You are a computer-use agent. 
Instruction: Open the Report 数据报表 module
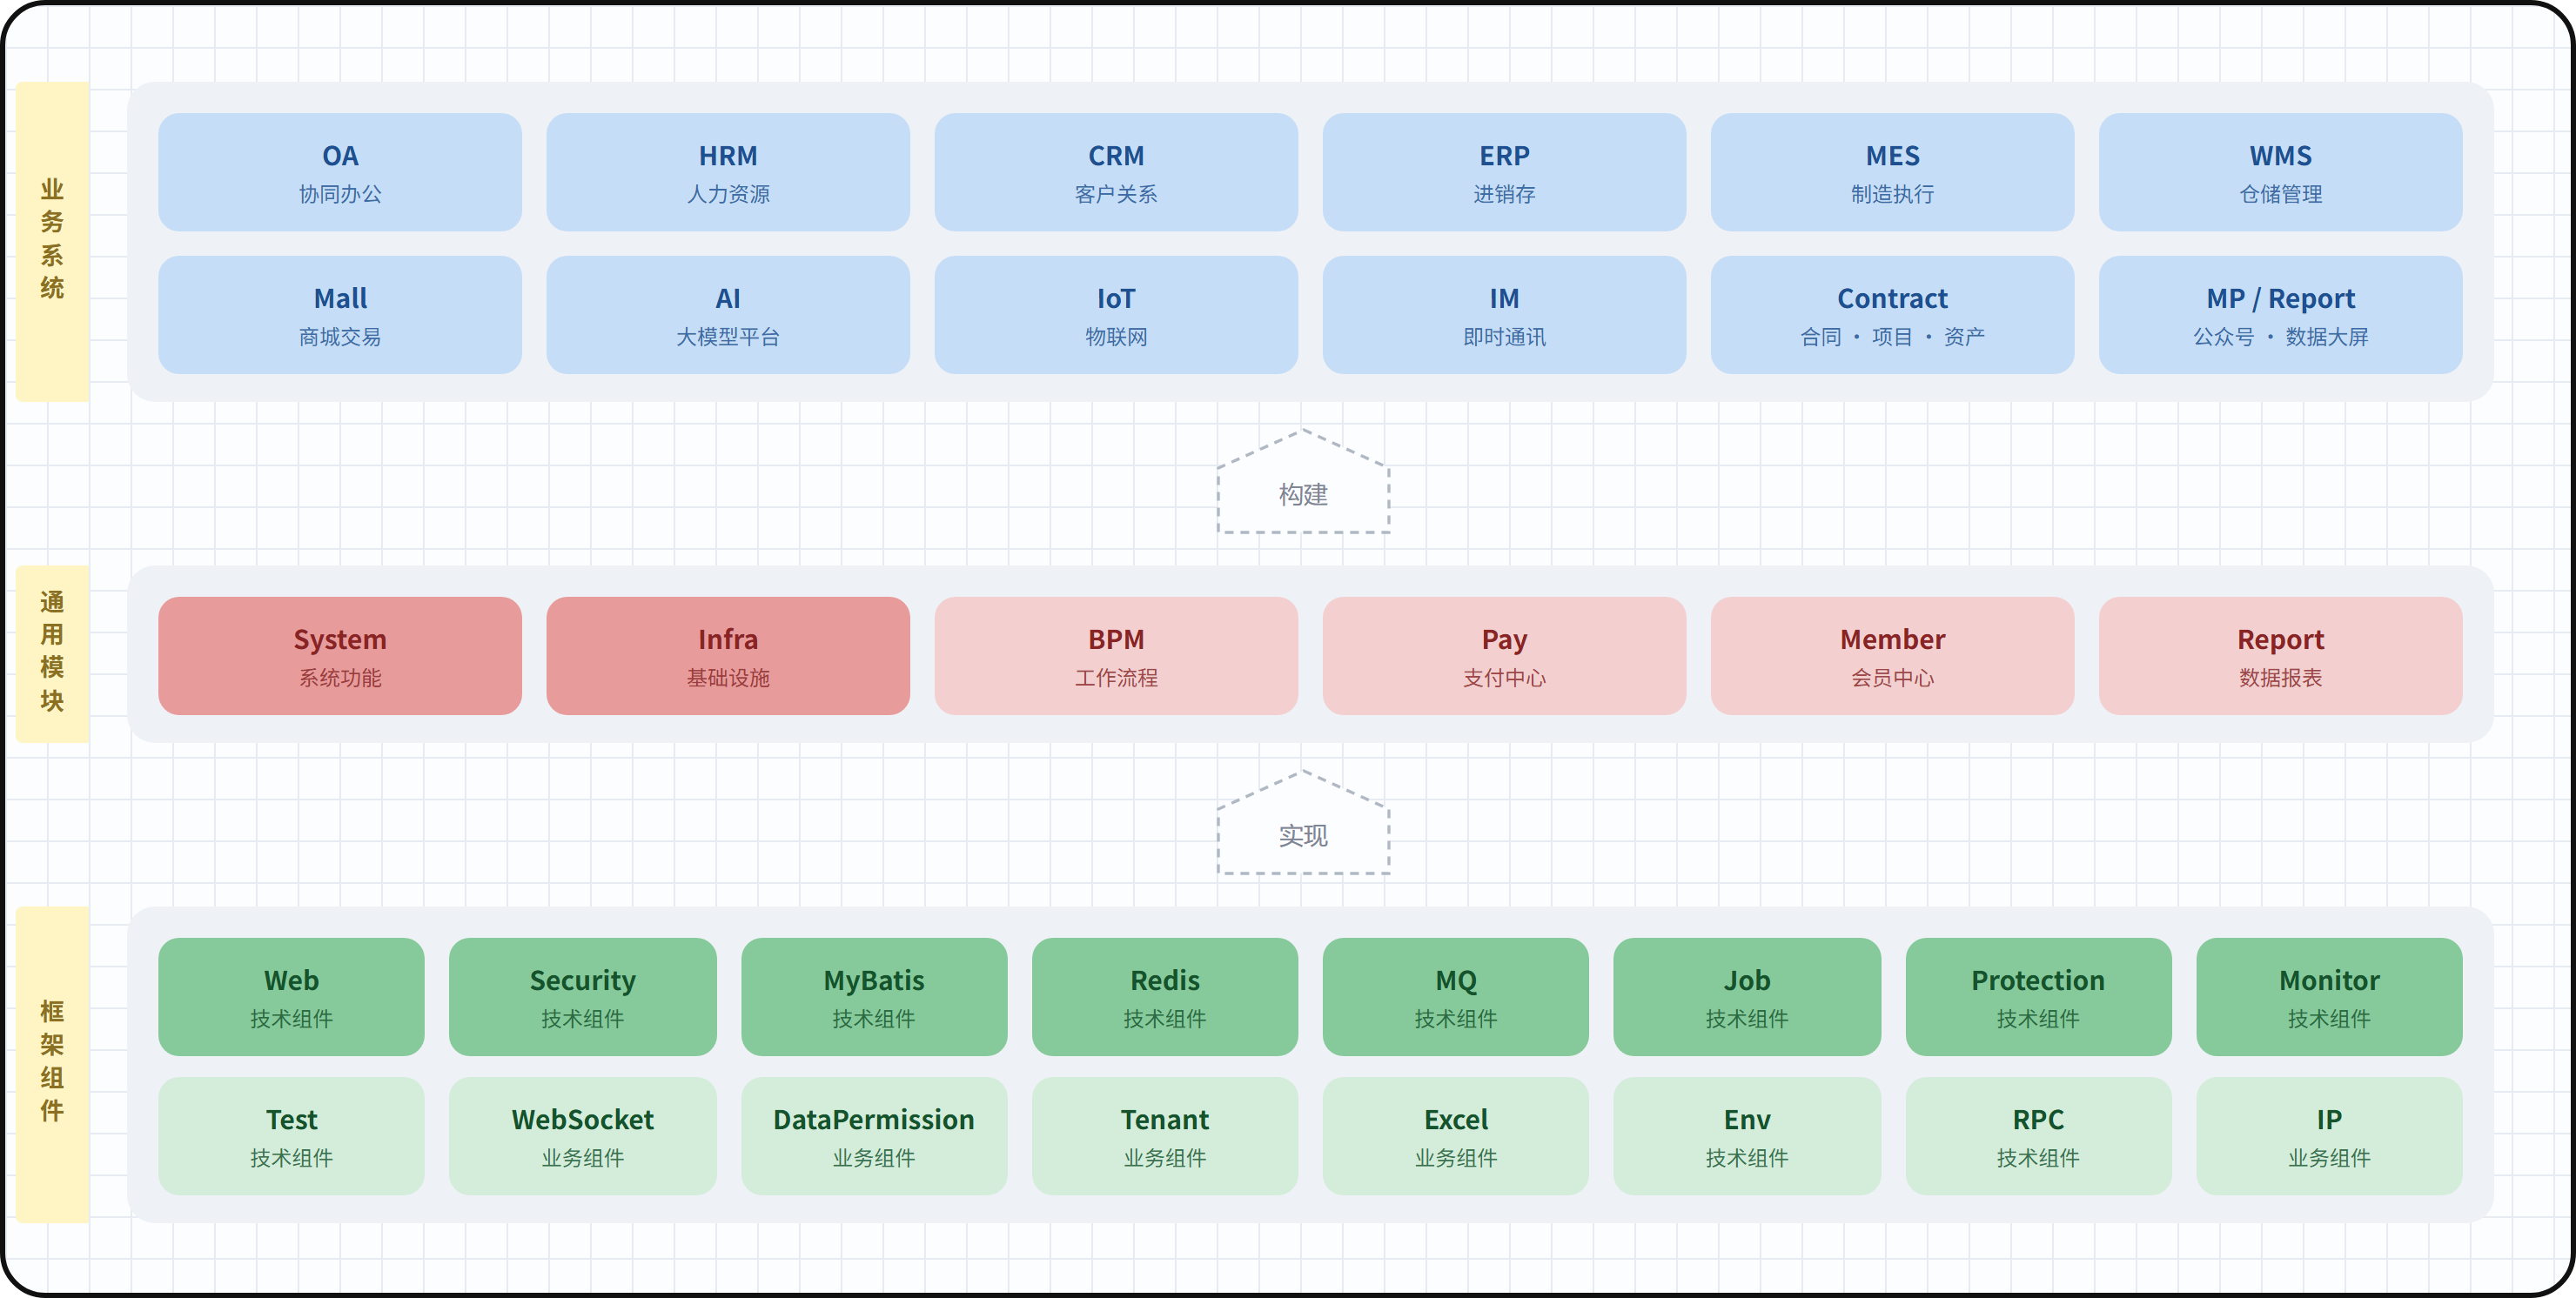click(2280, 656)
